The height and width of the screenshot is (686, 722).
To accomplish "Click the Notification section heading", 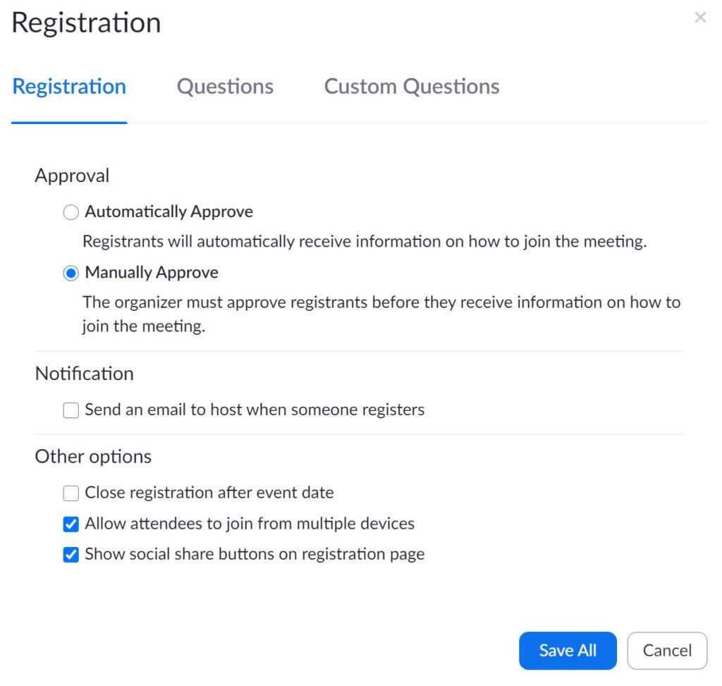I will [84, 374].
